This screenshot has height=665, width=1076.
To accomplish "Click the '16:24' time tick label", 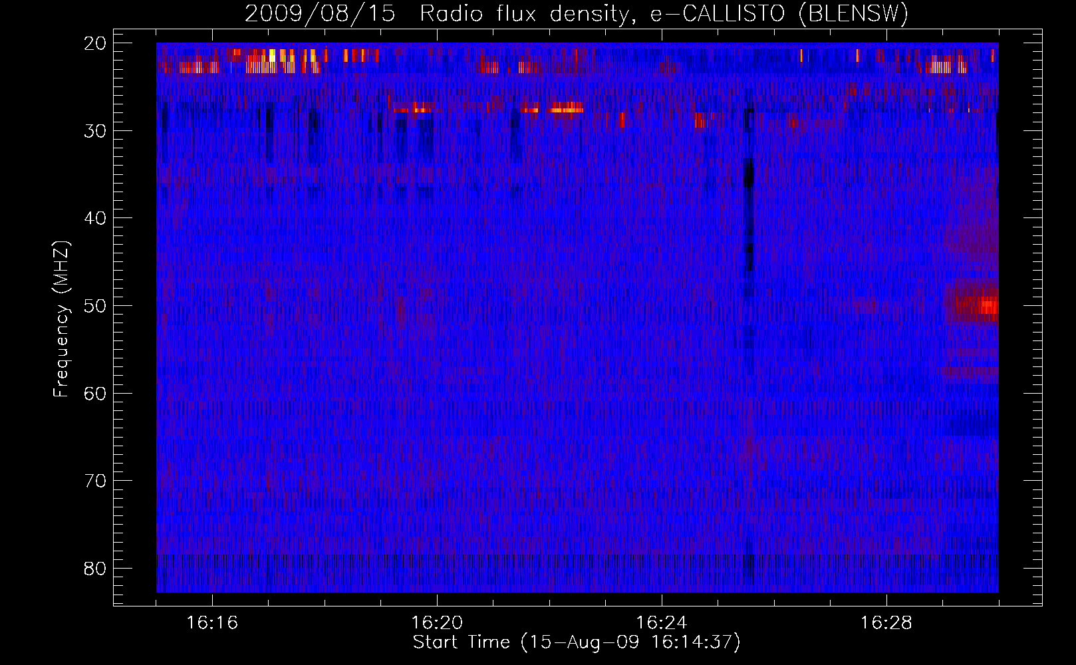I will click(x=661, y=623).
